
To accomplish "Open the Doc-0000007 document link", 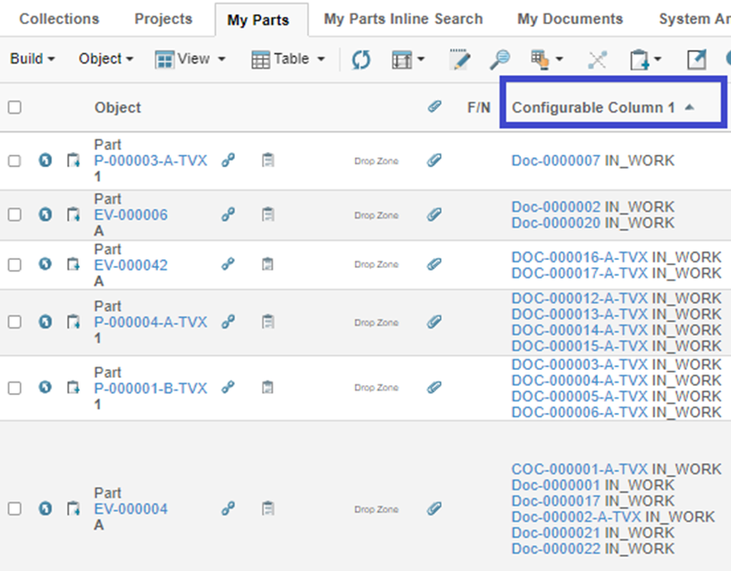I will 556,161.
